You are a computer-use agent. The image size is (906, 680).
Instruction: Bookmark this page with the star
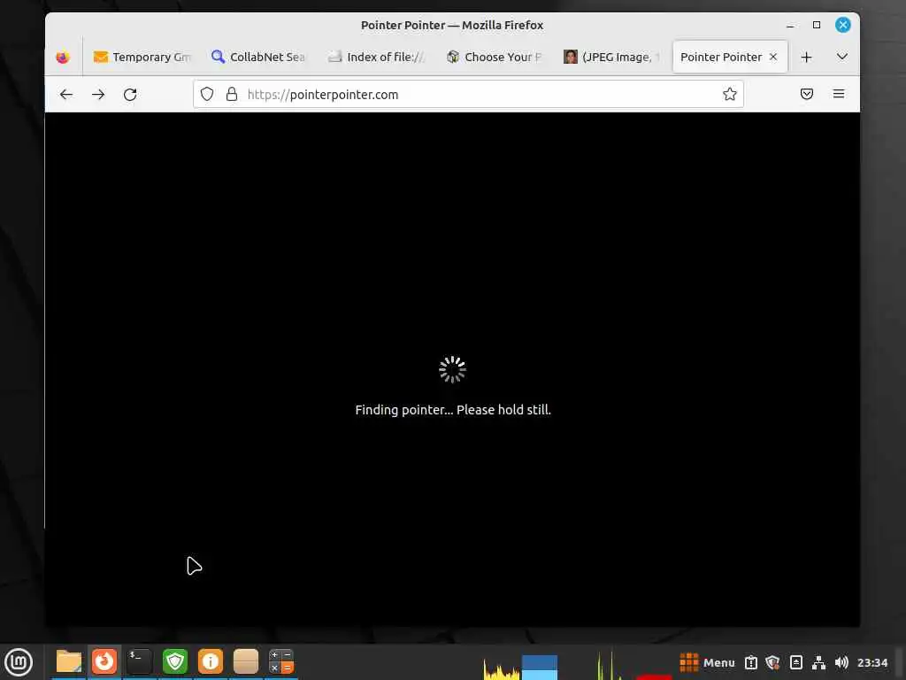point(729,94)
